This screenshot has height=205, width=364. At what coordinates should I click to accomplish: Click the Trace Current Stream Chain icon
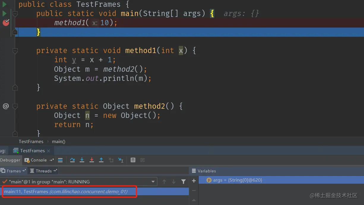click(143, 160)
